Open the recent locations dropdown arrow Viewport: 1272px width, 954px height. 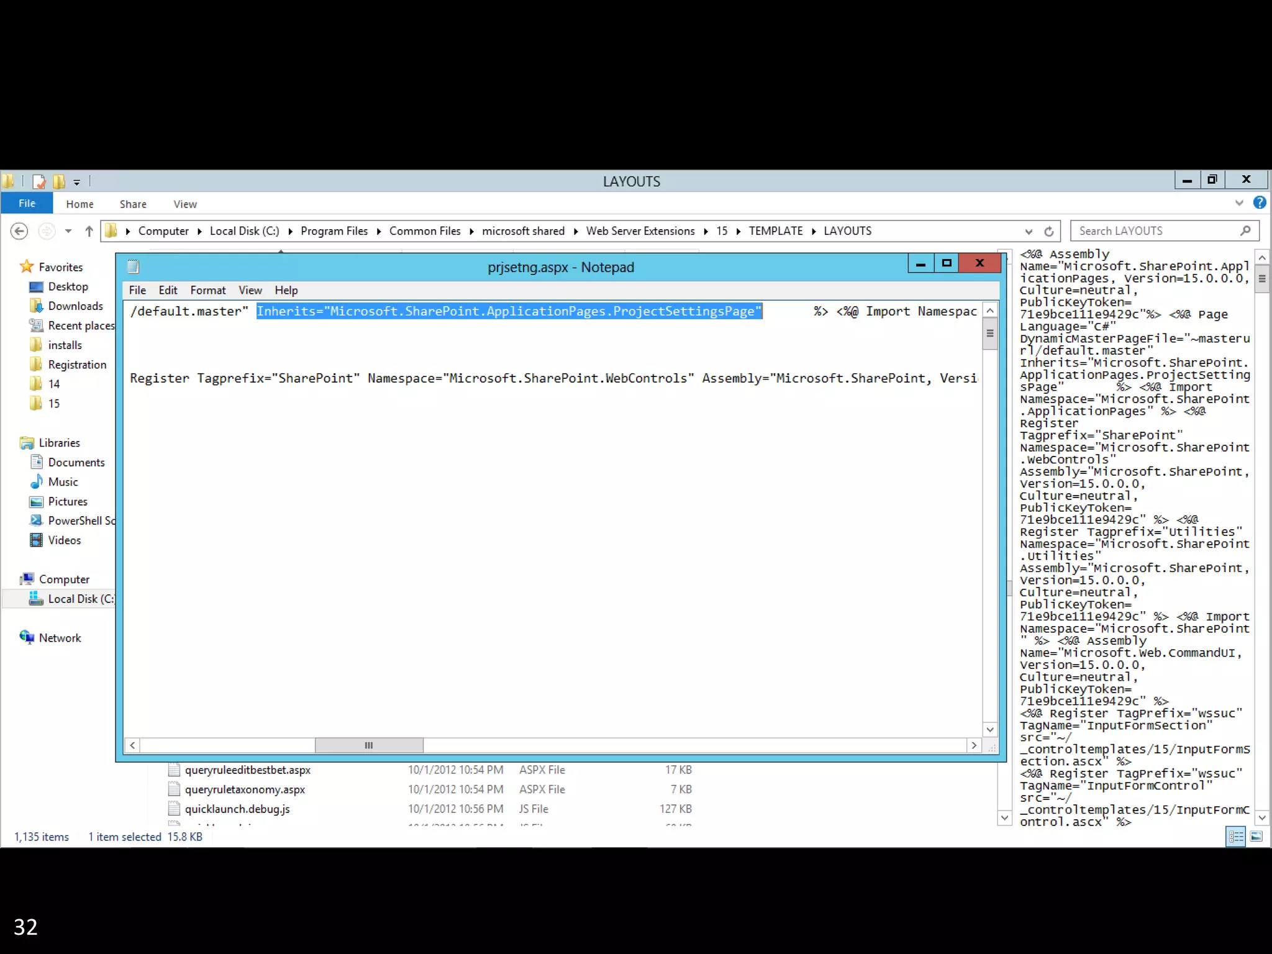click(x=68, y=231)
